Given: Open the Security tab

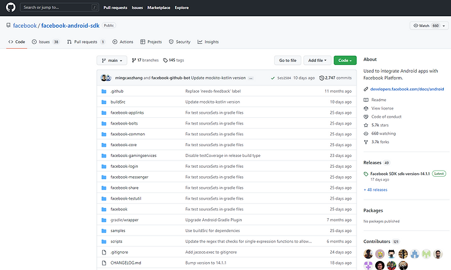Looking at the screenshot, I should click(x=179, y=42).
